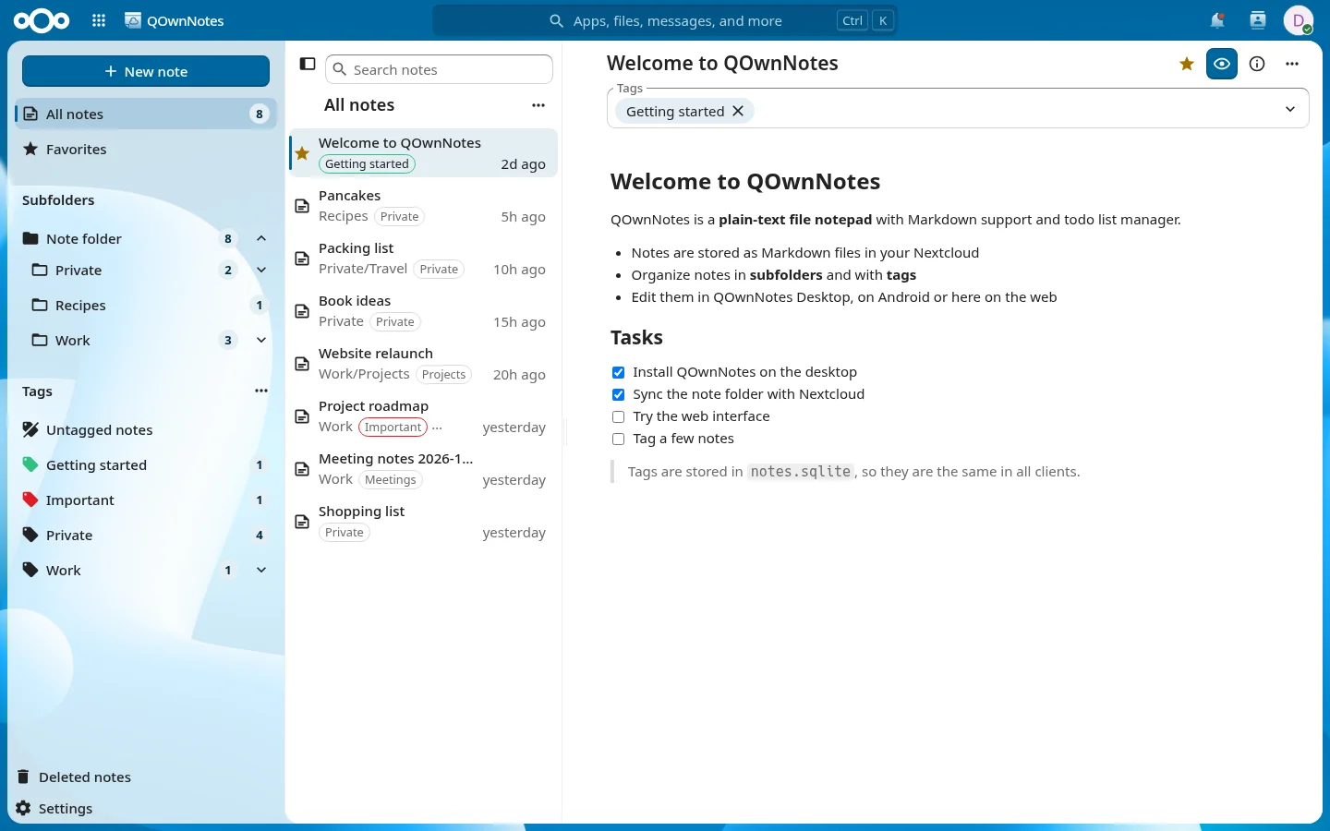The width and height of the screenshot is (1330, 831).
Task: Uncheck Install QOwnNotes on the desktop
Action: [619, 372]
